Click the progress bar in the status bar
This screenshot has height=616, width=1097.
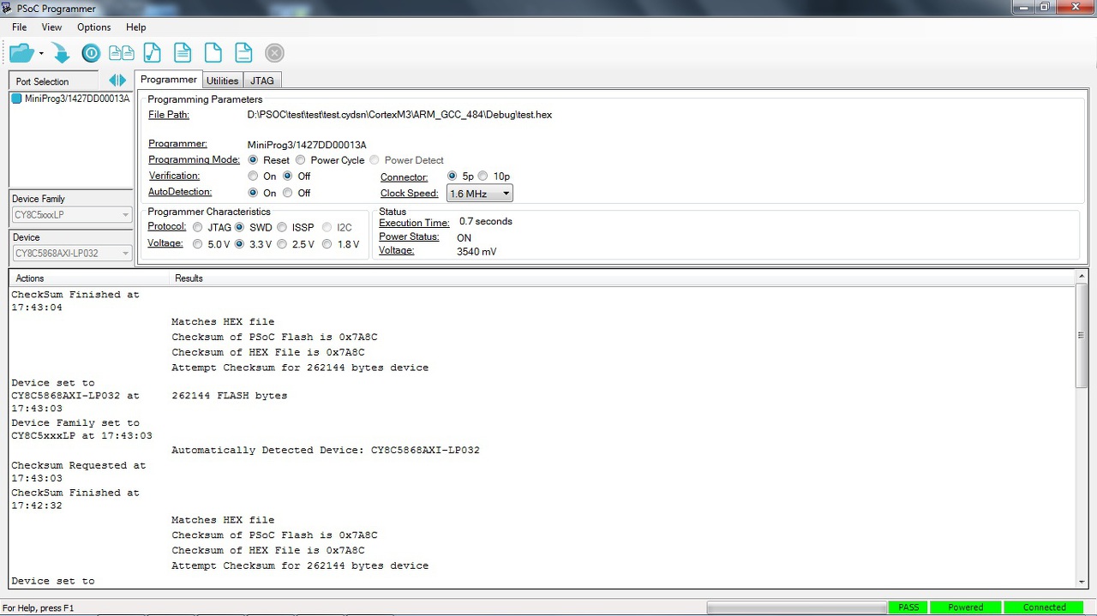(x=796, y=607)
